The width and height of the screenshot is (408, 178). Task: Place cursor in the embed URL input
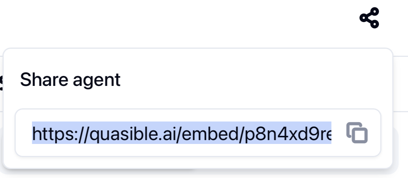[182, 133]
